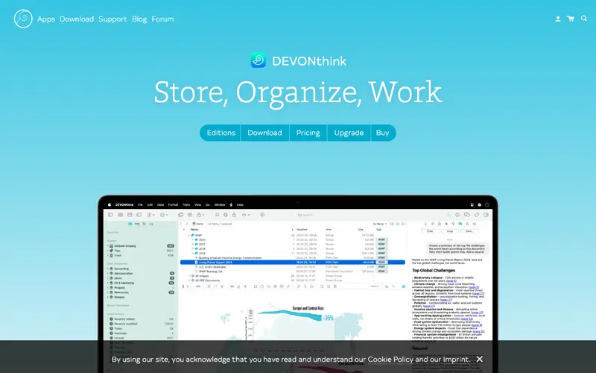Click the Pricing pill button
The width and height of the screenshot is (596, 373).
click(308, 133)
